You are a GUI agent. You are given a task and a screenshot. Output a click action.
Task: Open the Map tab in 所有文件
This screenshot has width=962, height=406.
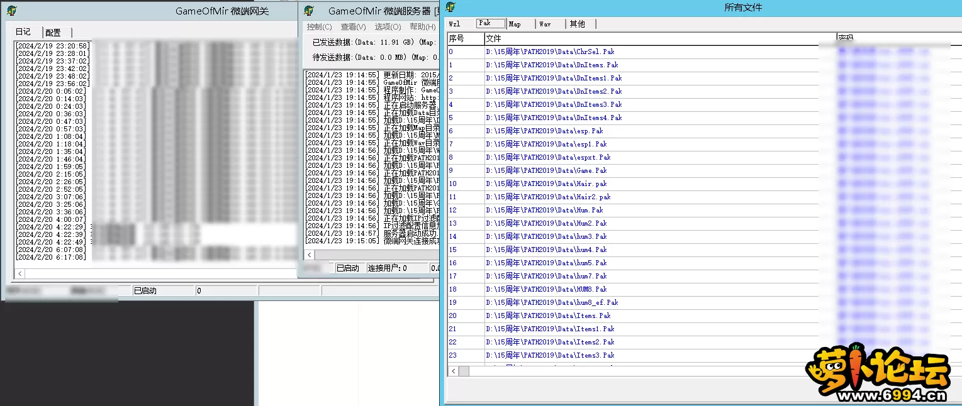(x=515, y=24)
